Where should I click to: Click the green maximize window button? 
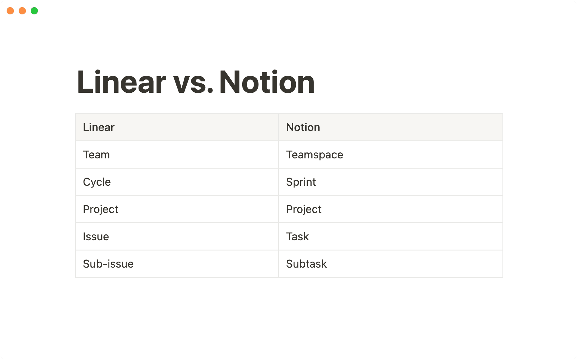point(34,11)
